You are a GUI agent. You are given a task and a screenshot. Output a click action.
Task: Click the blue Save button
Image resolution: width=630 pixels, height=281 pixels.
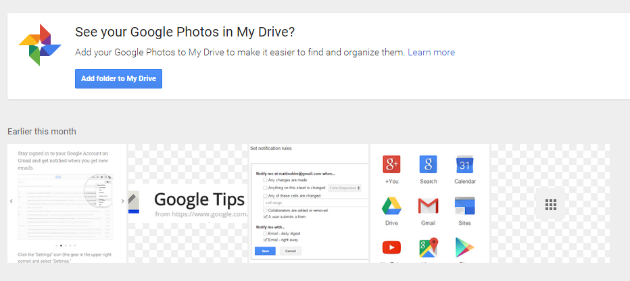tap(265, 251)
